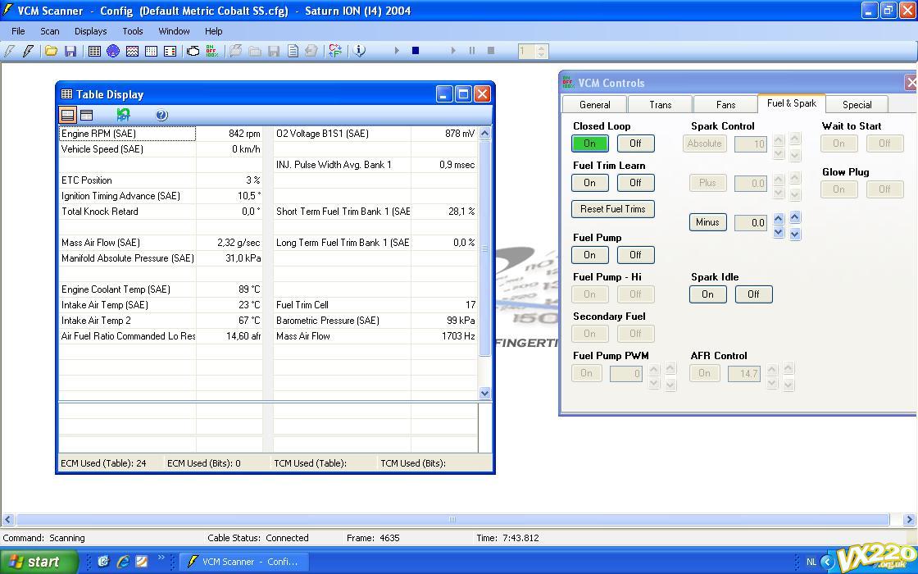Click green HPT arrow icon in Table Display
The width and height of the screenshot is (918, 574).
(124, 115)
